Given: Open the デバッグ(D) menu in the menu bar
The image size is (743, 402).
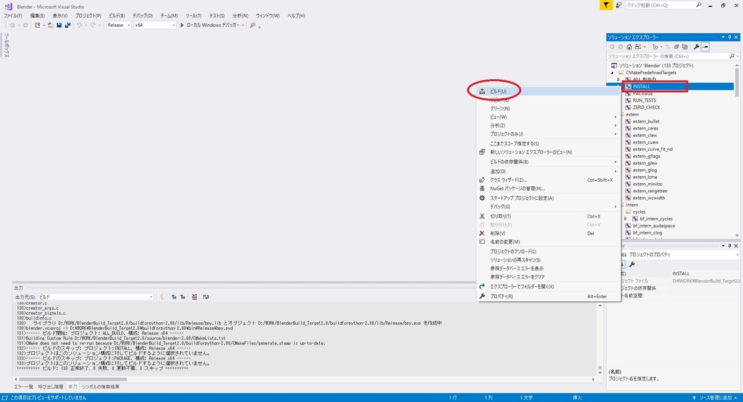Looking at the screenshot, I should point(142,15).
